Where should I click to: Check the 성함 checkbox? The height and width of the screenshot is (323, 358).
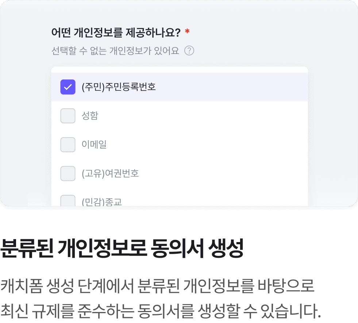[x=68, y=116]
